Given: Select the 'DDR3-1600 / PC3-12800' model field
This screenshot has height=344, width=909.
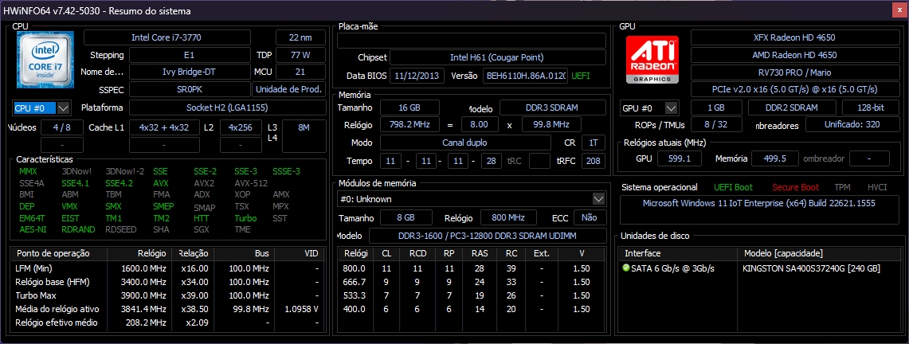Looking at the screenshot, I should 487,236.
